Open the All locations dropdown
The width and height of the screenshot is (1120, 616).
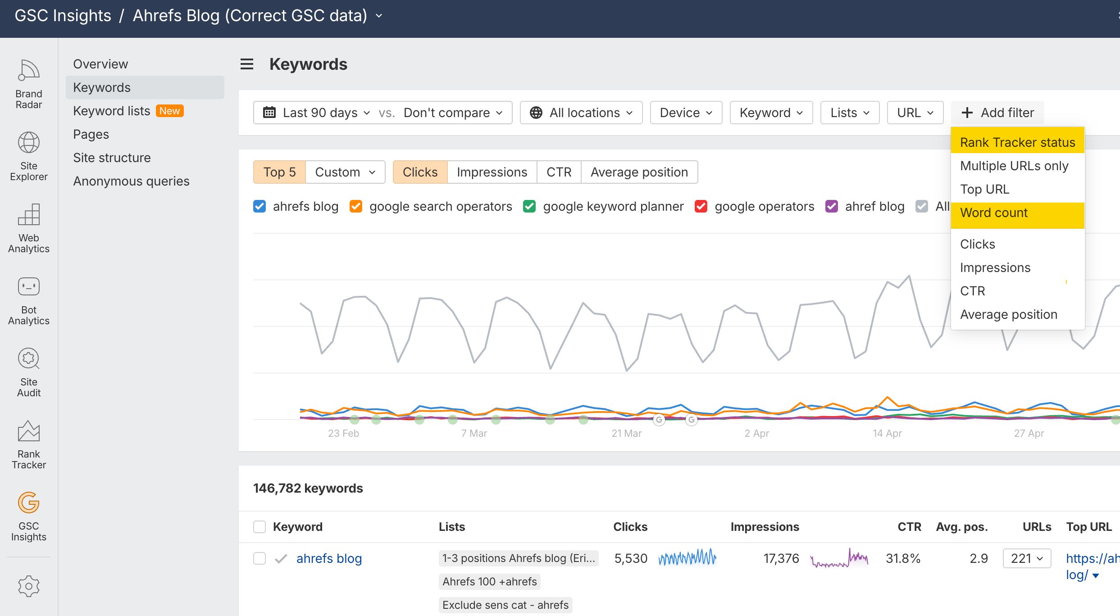[581, 113]
